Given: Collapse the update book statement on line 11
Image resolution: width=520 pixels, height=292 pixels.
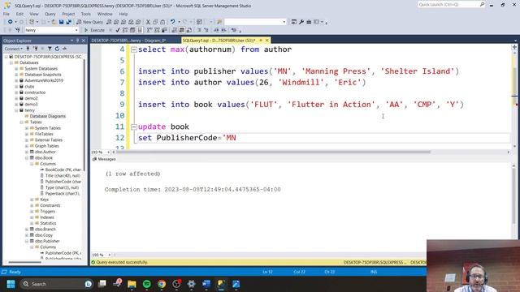Looking at the screenshot, I should pyautogui.click(x=134, y=127).
